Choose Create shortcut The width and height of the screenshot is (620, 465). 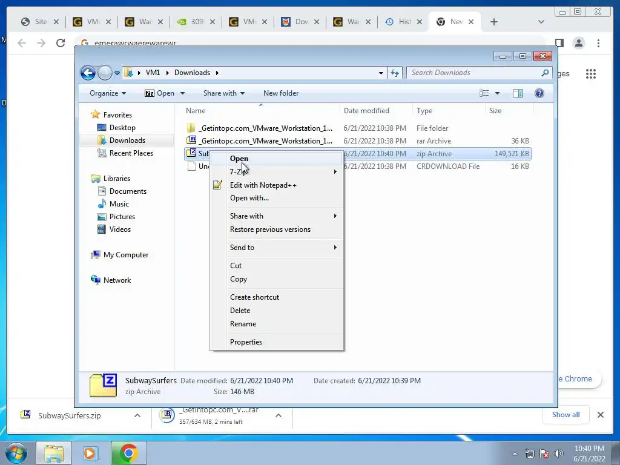pos(276,297)
